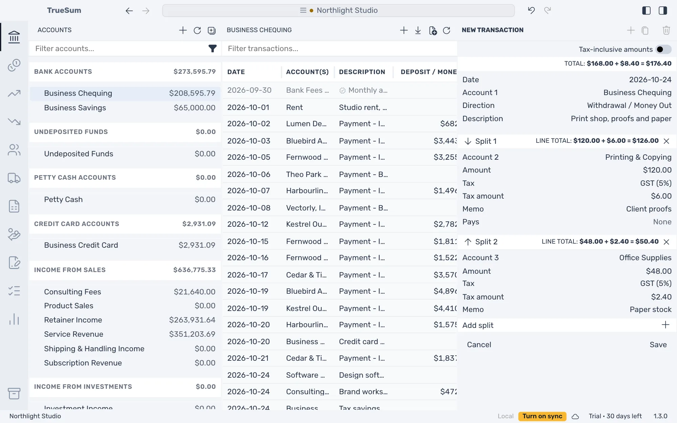Refresh Business Chequing transactions
The image size is (677, 423).
pyautogui.click(x=446, y=30)
